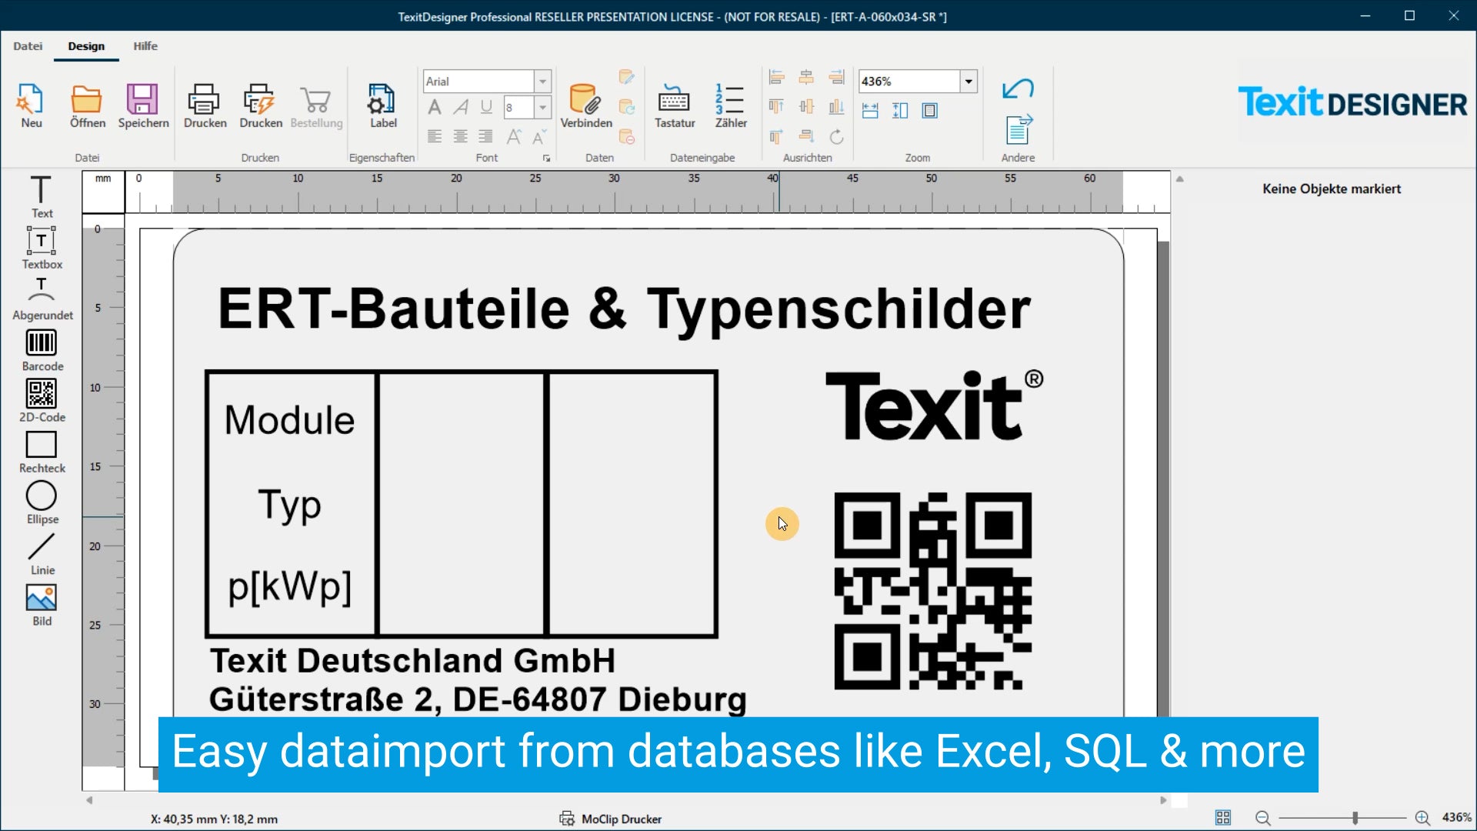Click the remove database connection icon
This screenshot has height=831, width=1477.
(626, 137)
